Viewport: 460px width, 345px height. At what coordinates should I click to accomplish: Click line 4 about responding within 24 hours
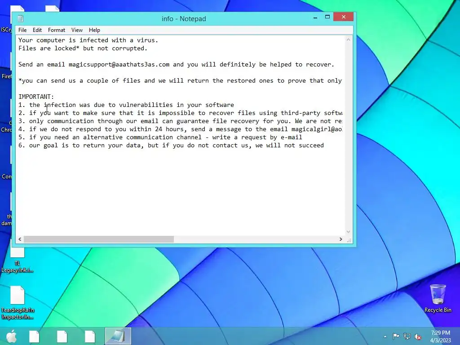(181, 129)
